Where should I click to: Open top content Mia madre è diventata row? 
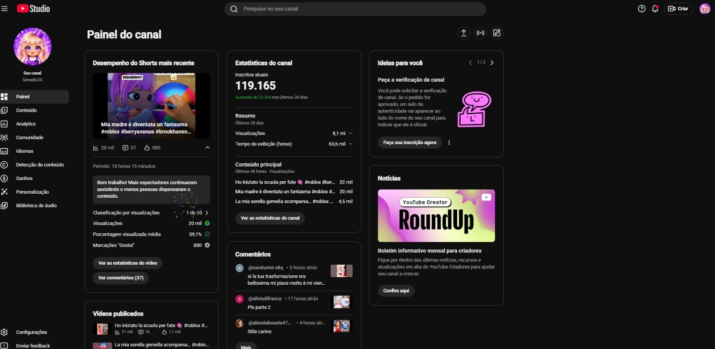pos(294,191)
